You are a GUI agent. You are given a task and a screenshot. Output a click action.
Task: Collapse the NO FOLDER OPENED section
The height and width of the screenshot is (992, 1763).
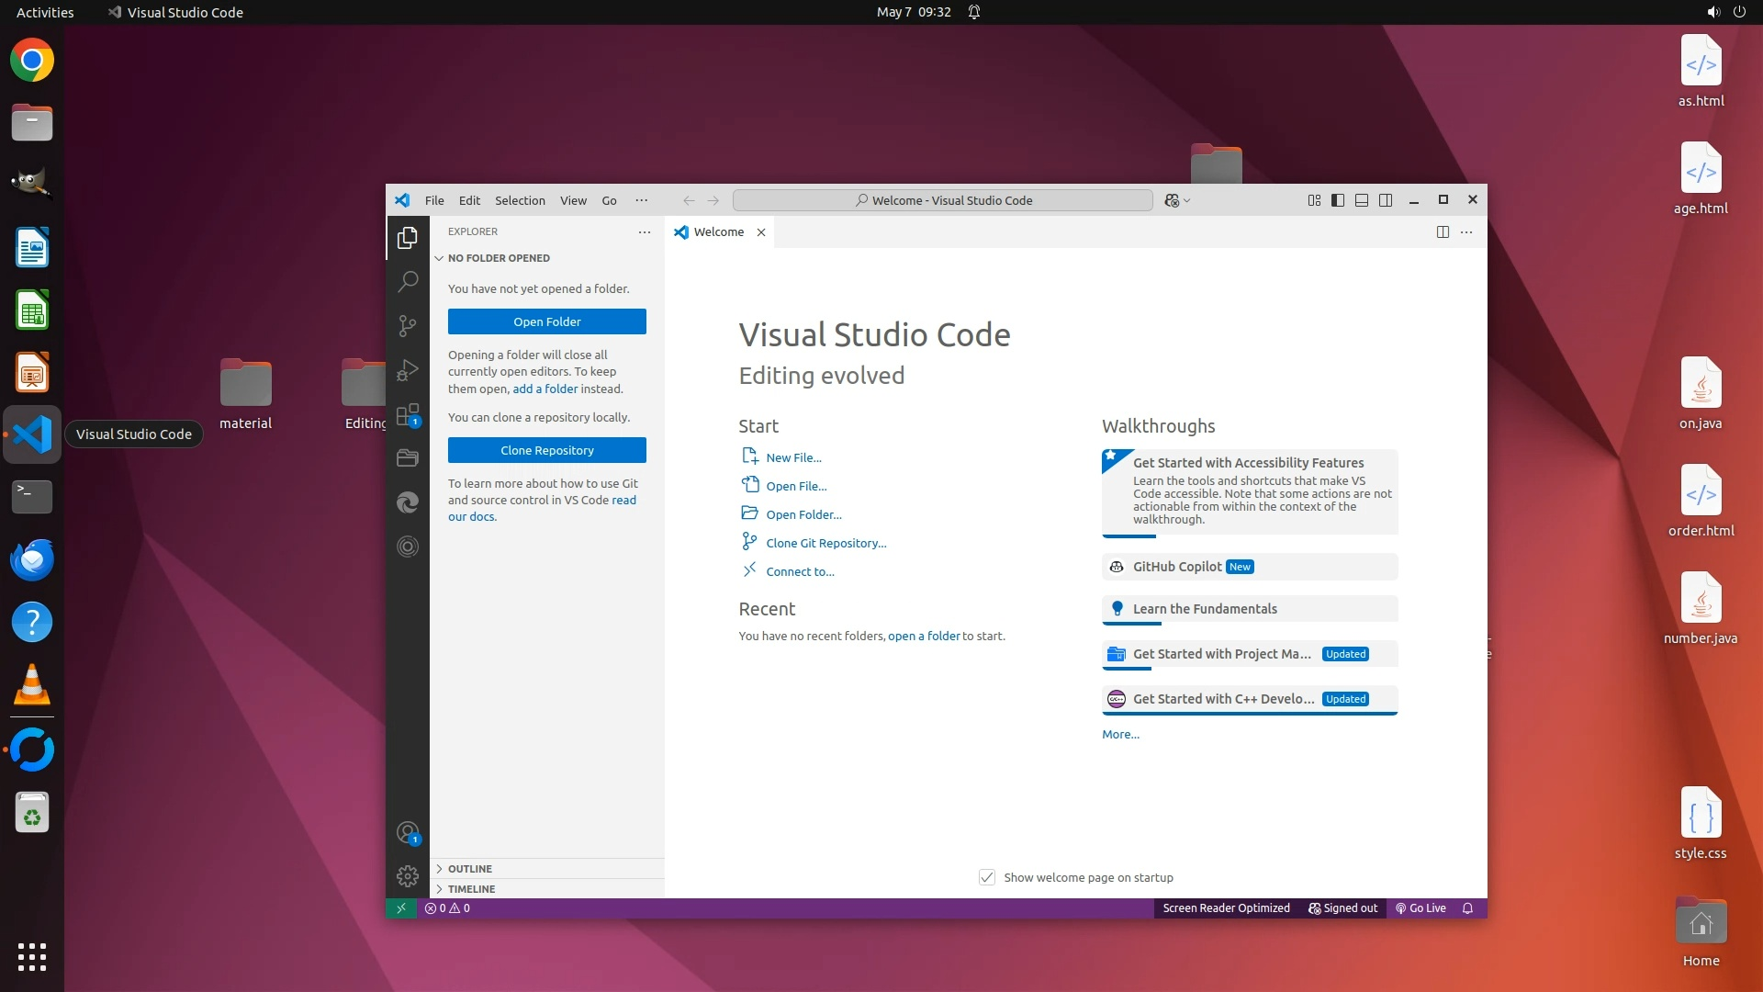click(498, 258)
